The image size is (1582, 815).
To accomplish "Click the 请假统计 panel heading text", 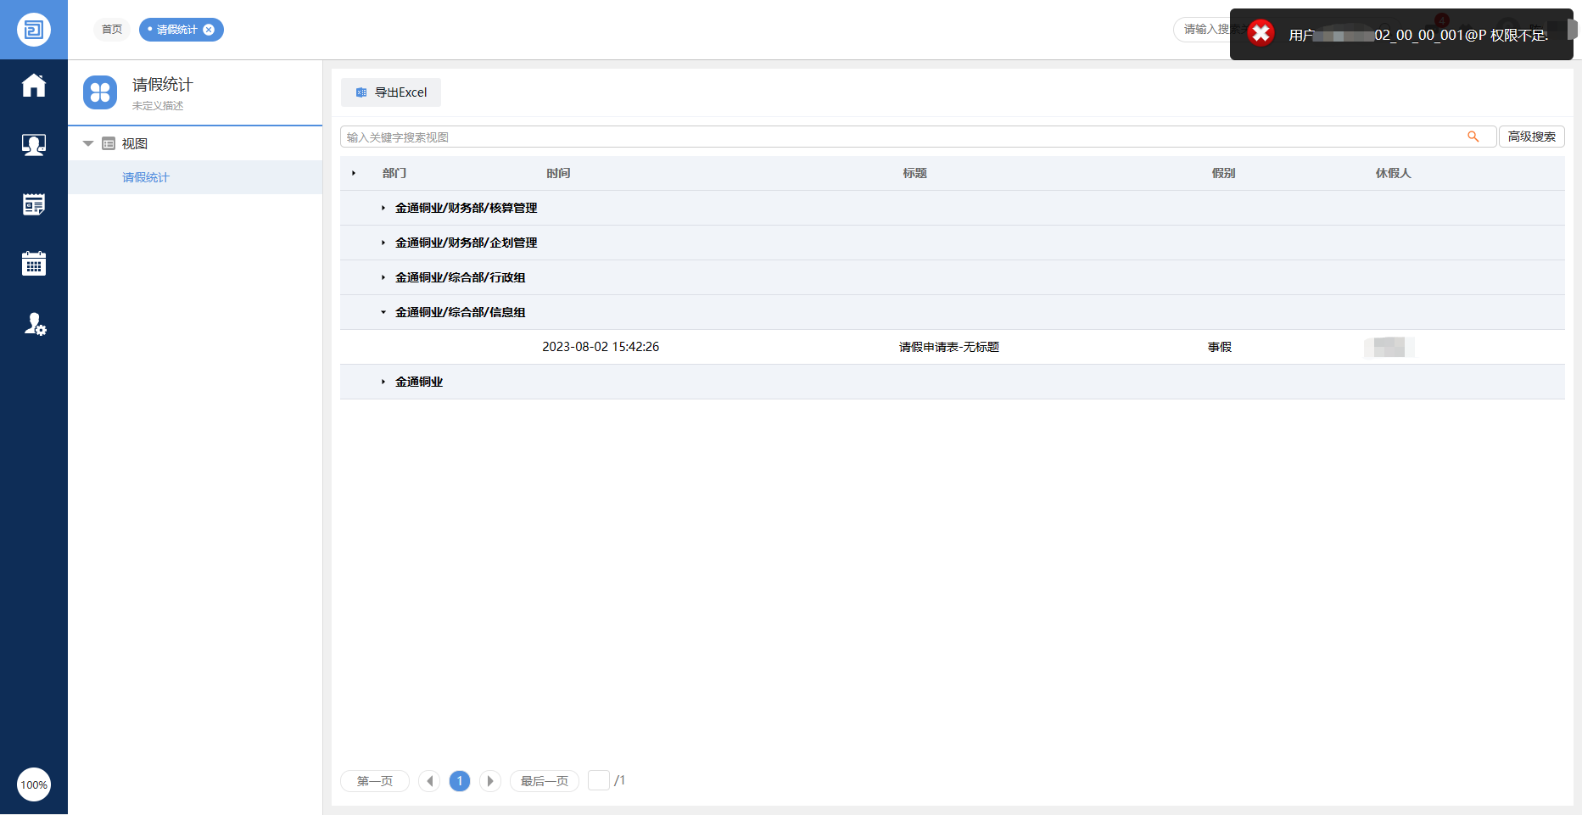I will 163,85.
